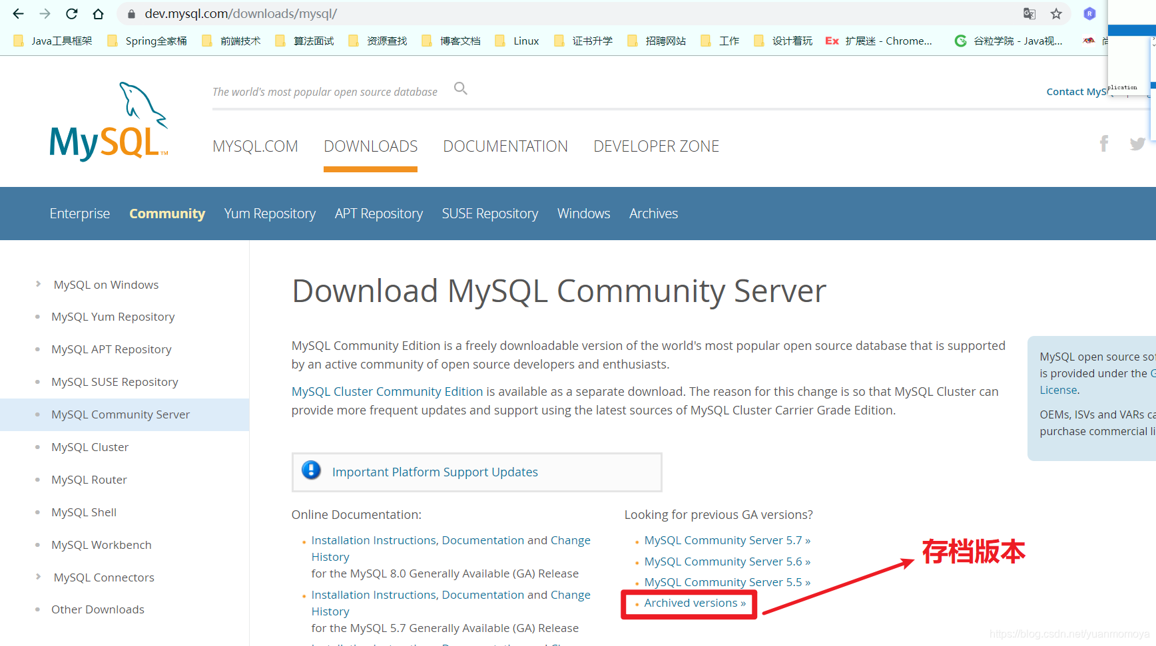Go back using the browser back arrow
Screen dimensions: 1156x646
pyautogui.click(x=18, y=13)
